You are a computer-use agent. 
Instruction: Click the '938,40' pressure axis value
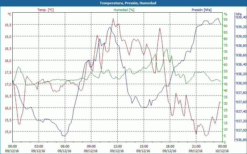[x=241, y=64]
